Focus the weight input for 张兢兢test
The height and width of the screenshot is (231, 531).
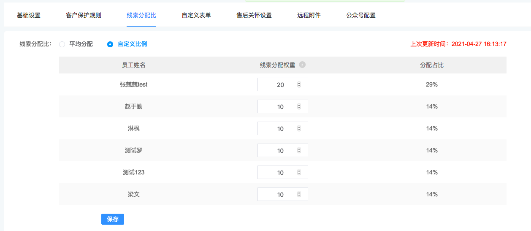coord(283,84)
